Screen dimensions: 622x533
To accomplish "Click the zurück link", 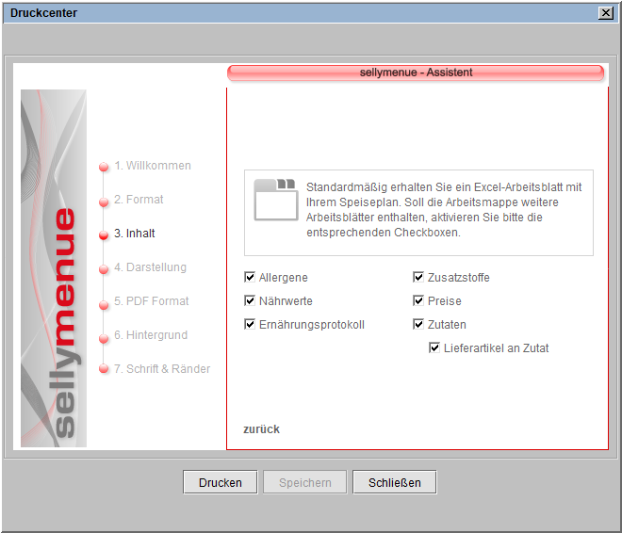I will [261, 429].
